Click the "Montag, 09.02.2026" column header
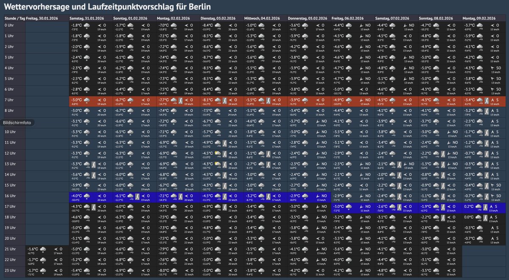This screenshot has height=280, width=509. click(478, 19)
